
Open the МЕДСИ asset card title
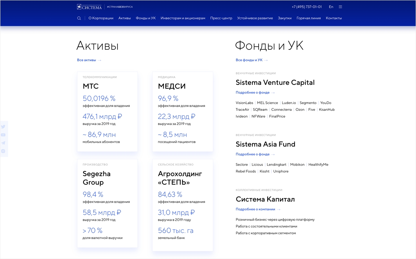coord(172,86)
